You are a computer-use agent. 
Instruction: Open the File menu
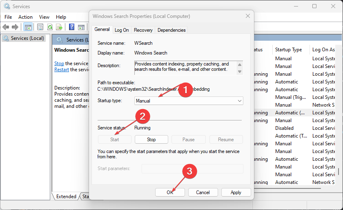8,17
